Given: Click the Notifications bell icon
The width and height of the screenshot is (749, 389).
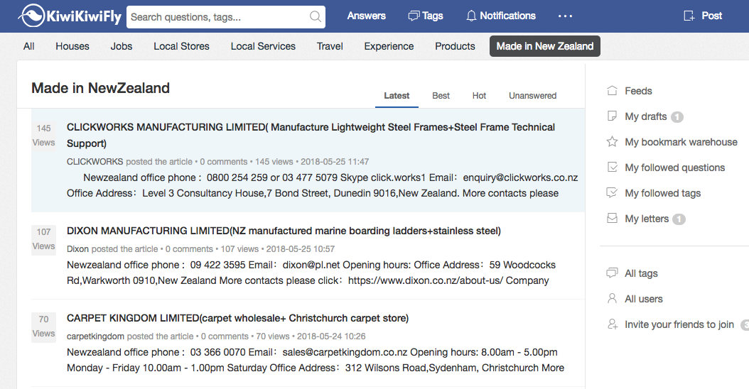Looking at the screenshot, I should click(x=471, y=16).
